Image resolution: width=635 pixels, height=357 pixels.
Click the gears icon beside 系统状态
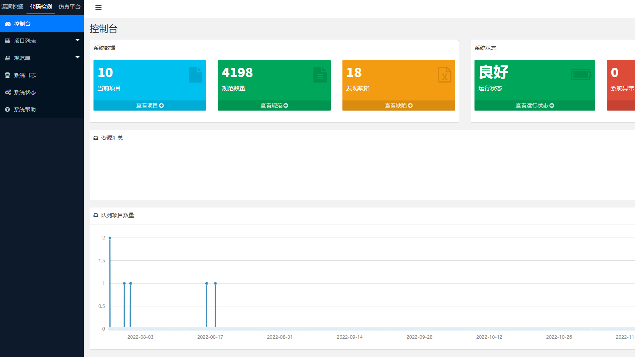[8, 92]
